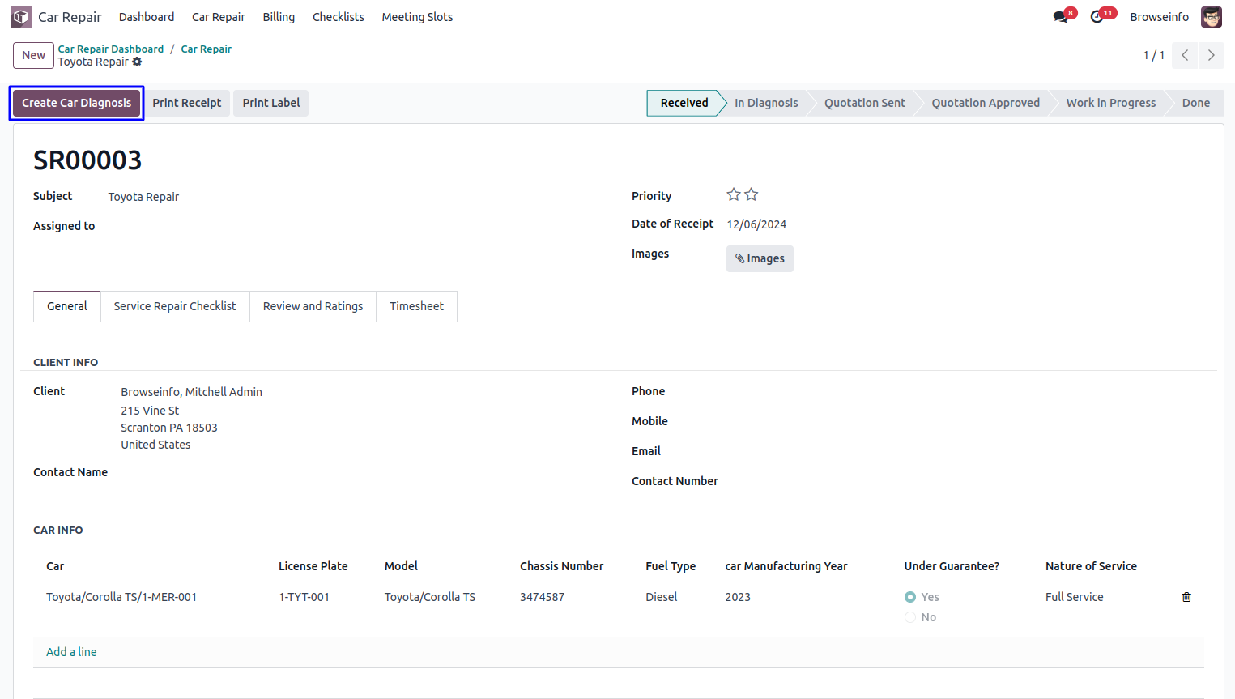The height and width of the screenshot is (699, 1235).
Task: Open the Billing menu
Action: (x=279, y=17)
